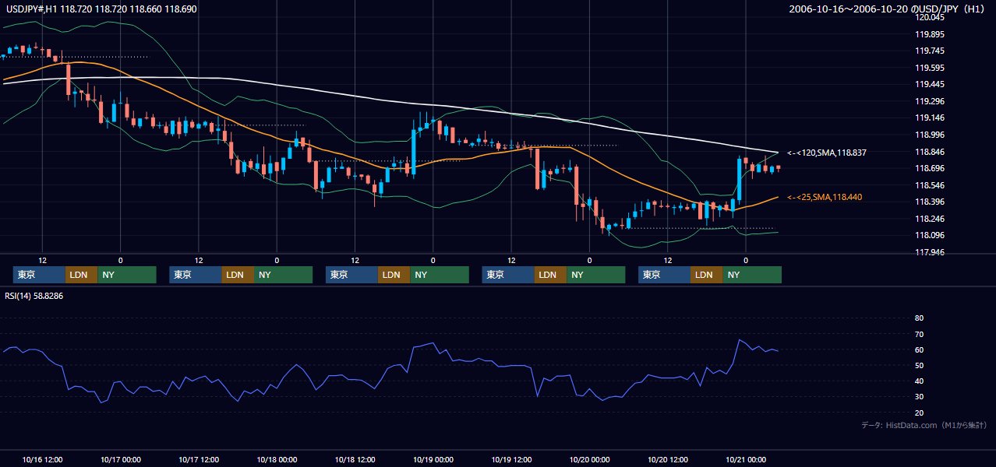Click price axis value 118.546
The height and width of the screenshot is (467, 996).
click(x=931, y=185)
